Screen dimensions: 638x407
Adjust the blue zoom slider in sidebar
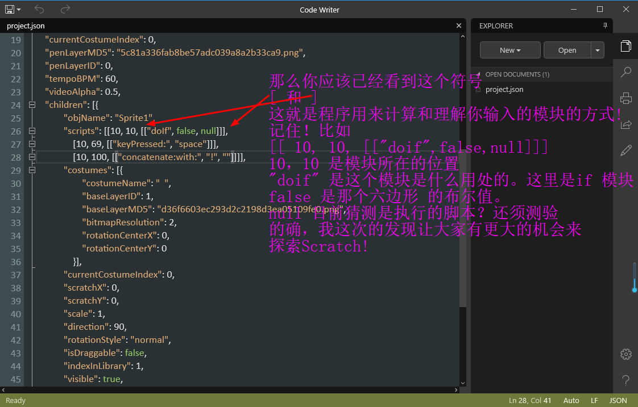click(x=635, y=289)
